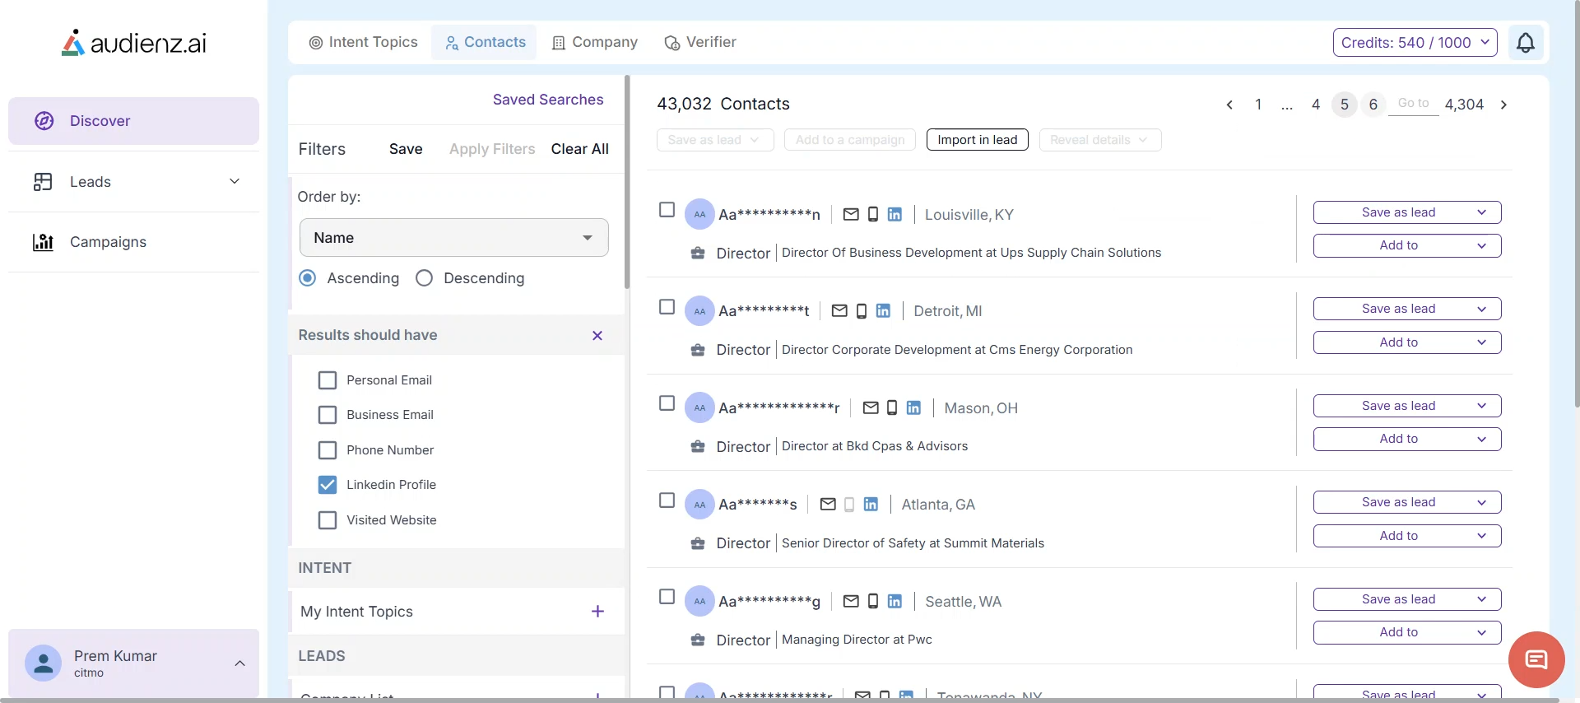Screen dimensions: 1580x703
Task: Click the Import in lead button
Action: point(978,140)
